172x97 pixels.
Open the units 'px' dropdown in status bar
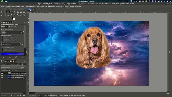pyautogui.click(x=40, y=95)
